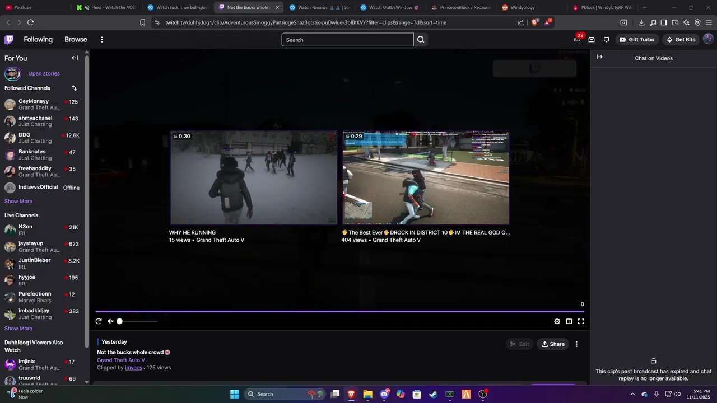Open the whispers speech bubble icon
This screenshot has width=717, height=403.
coord(606,40)
